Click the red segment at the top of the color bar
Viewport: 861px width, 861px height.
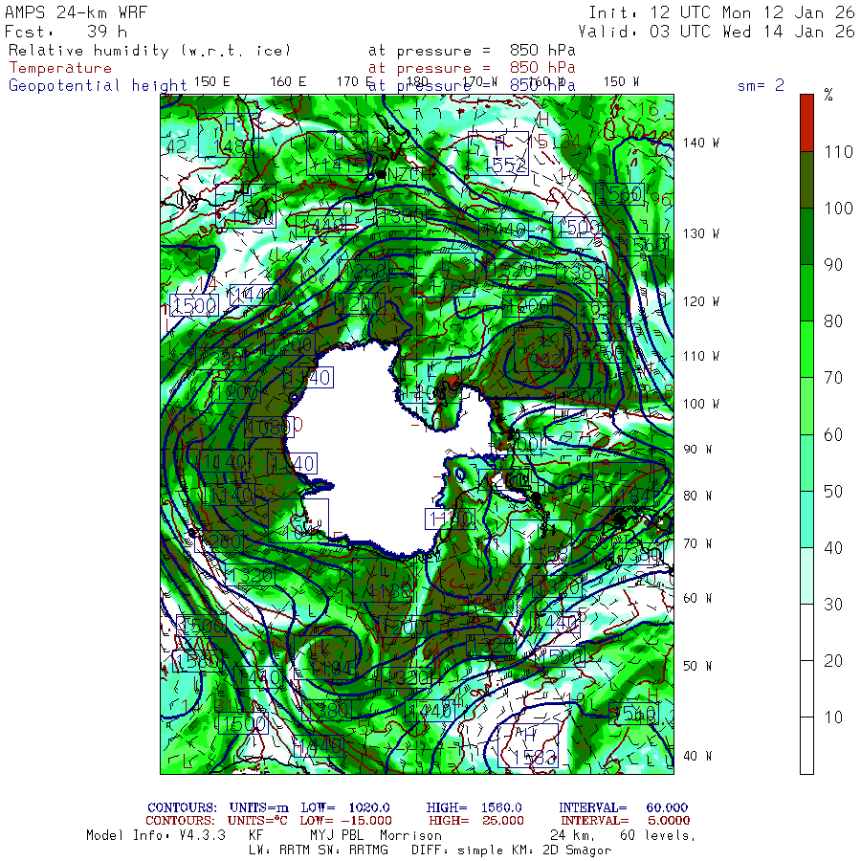pyautogui.click(x=806, y=122)
